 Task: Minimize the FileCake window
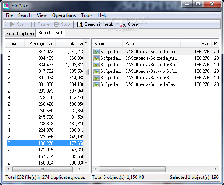coord(187,4)
